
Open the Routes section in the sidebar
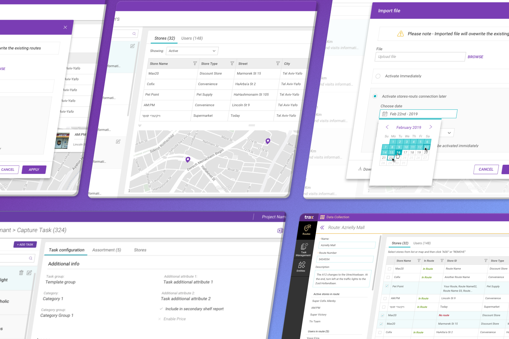click(x=307, y=229)
